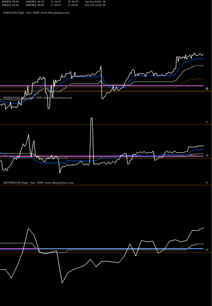Image resolution: width=212 pixels, height=306 pixels.
Task: Click the '10' axis label on weekly chart
Action: point(207,156)
